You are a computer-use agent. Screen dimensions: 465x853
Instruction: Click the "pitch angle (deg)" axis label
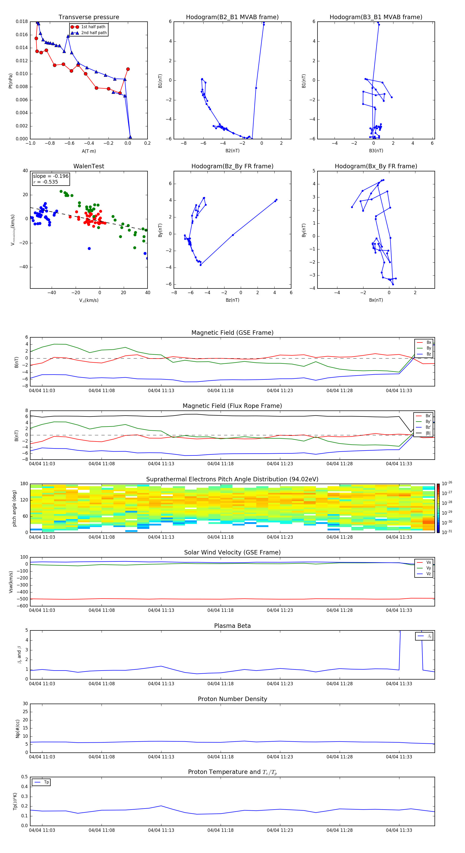14,508
